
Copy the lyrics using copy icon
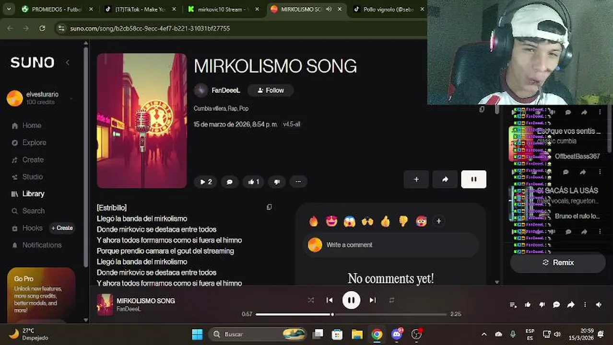point(269,207)
